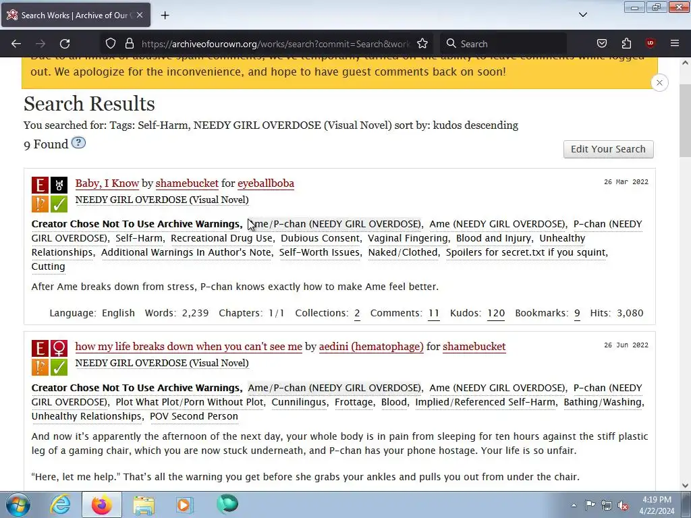691x518 pixels.
Task: Show hidden tray icons arrow
Action: tap(574, 505)
